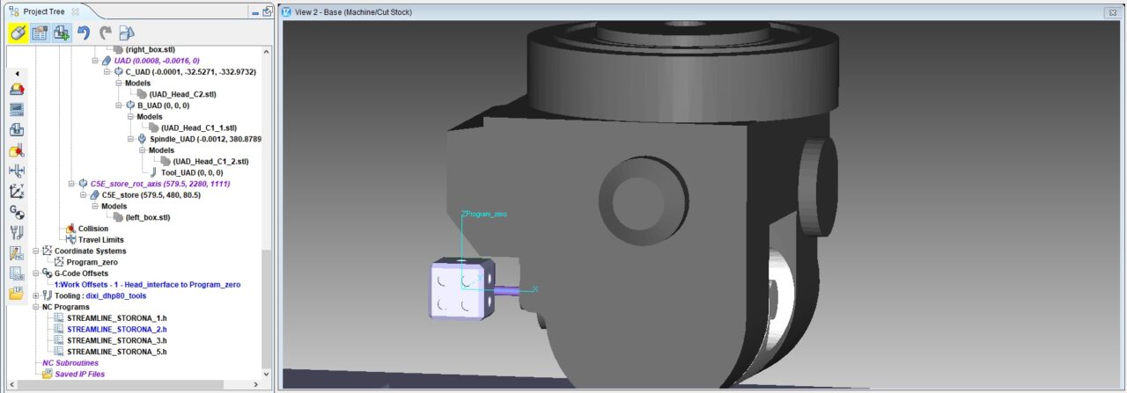This screenshot has height=393, width=1127.
Task: Click the coordinate systems sidebar icon
Action: click(17, 192)
